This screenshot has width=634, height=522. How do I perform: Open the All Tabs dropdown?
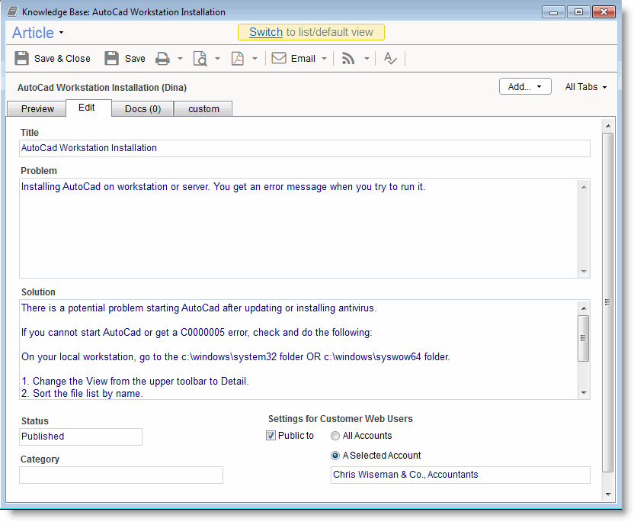[x=584, y=87]
